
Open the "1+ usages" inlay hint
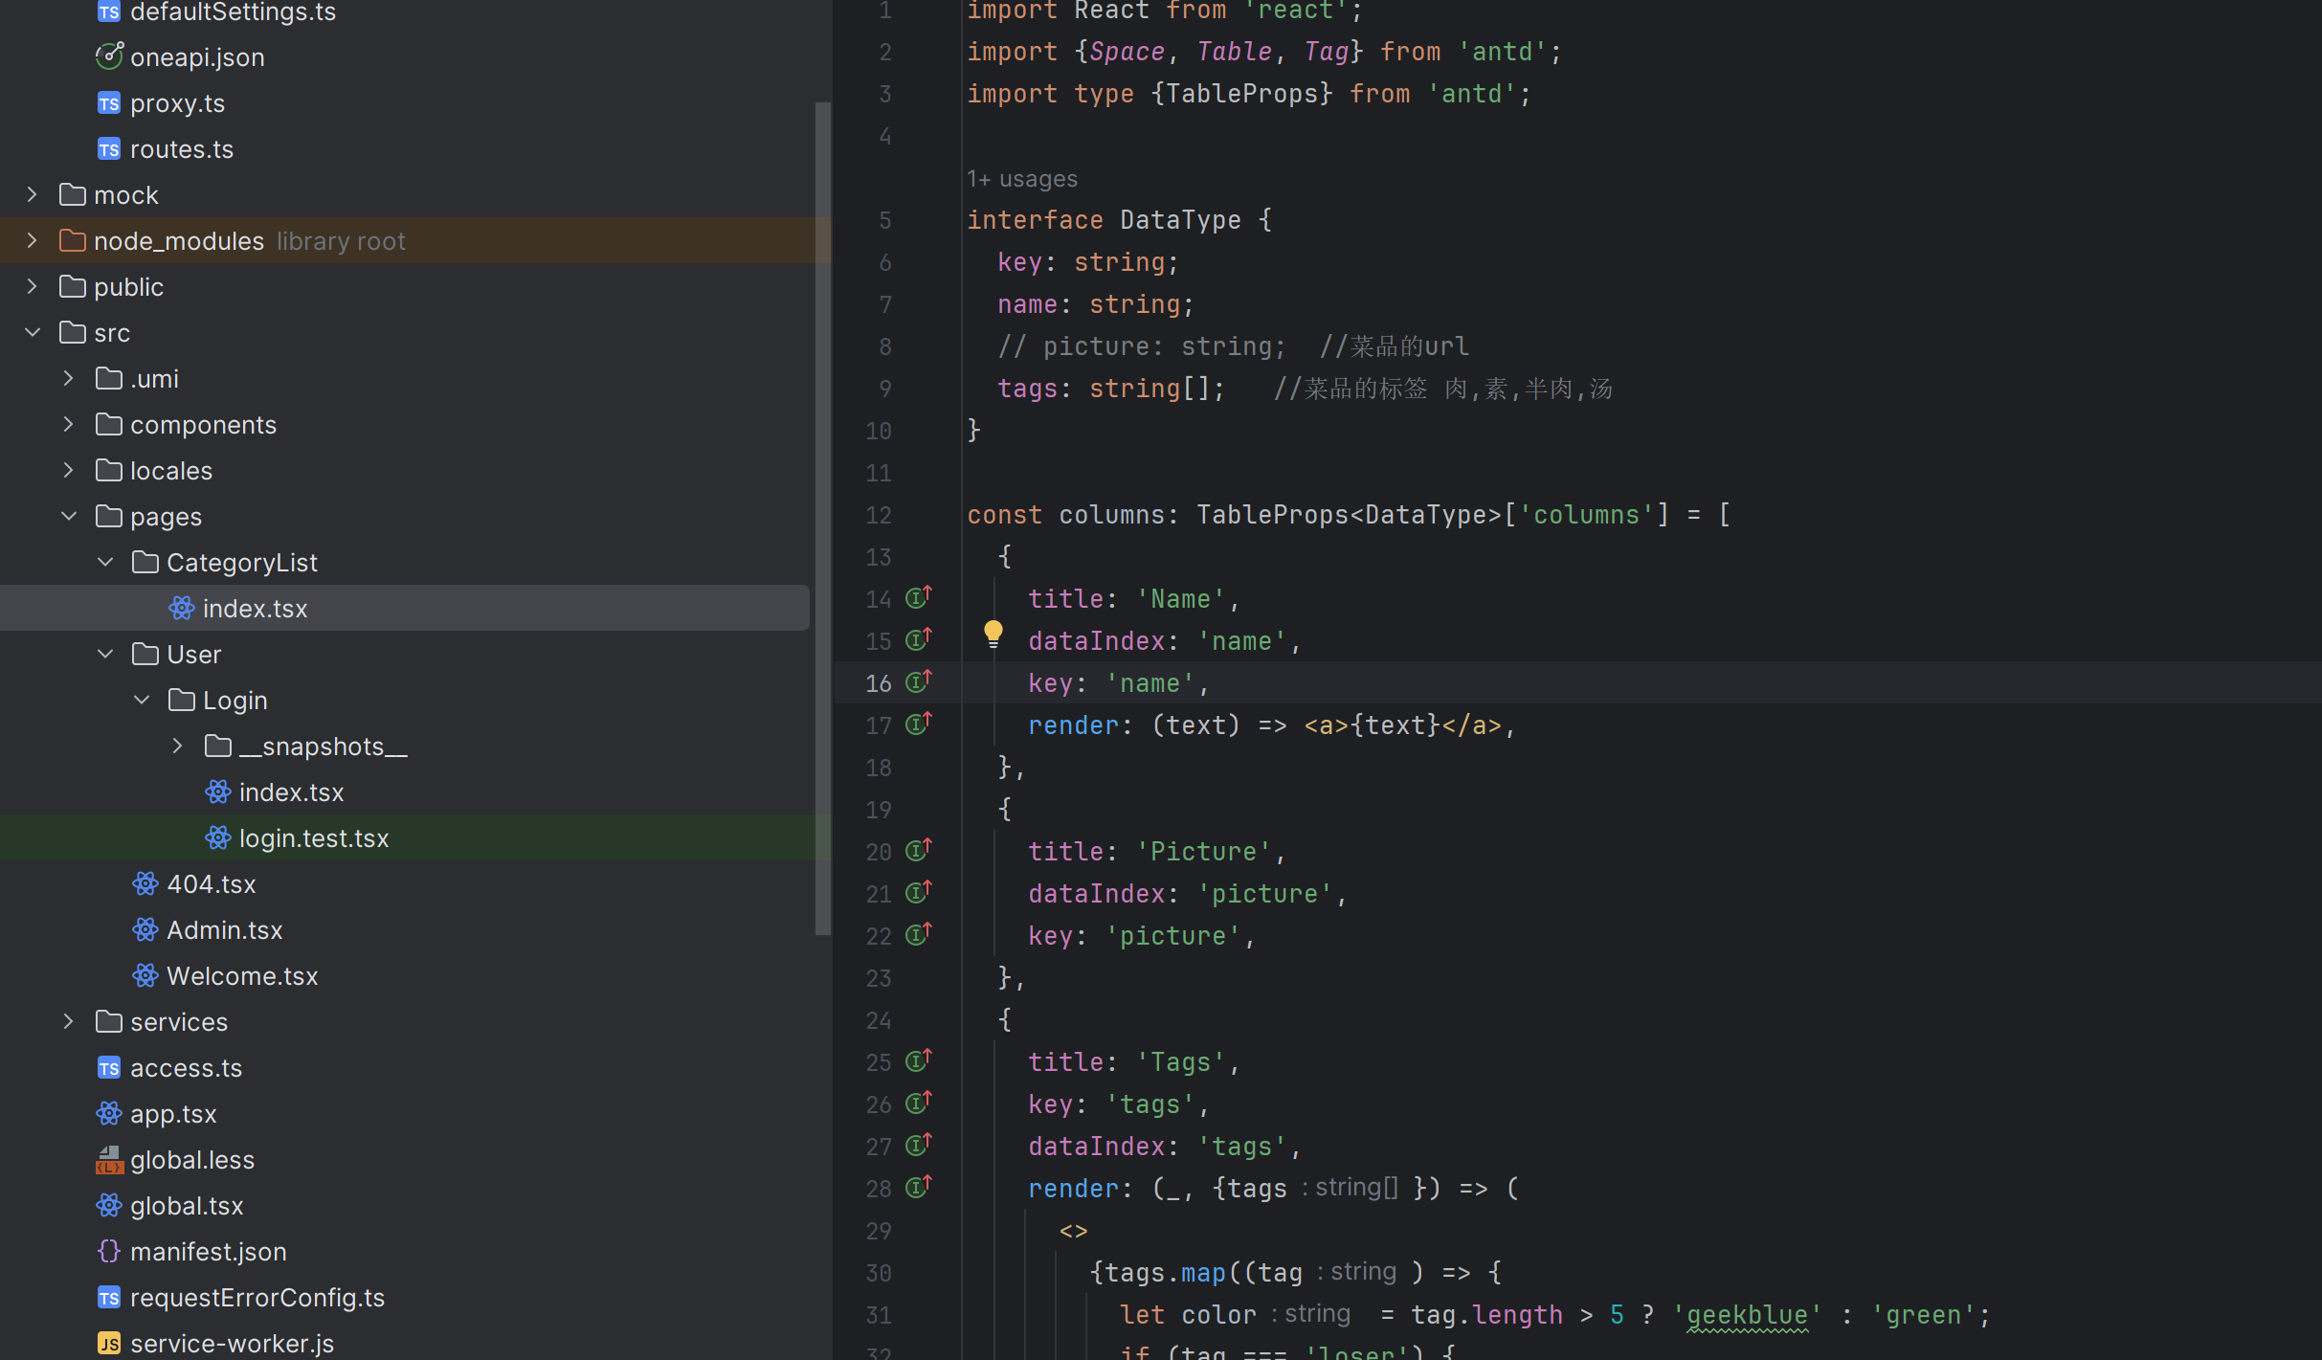pos(1022,179)
